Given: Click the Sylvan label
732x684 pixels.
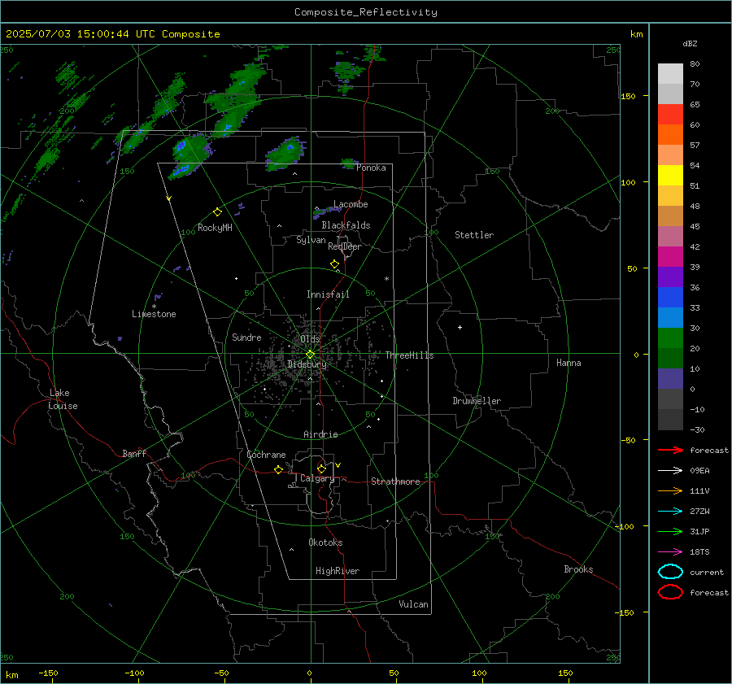Looking at the screenshot, I should pos(311,240).
